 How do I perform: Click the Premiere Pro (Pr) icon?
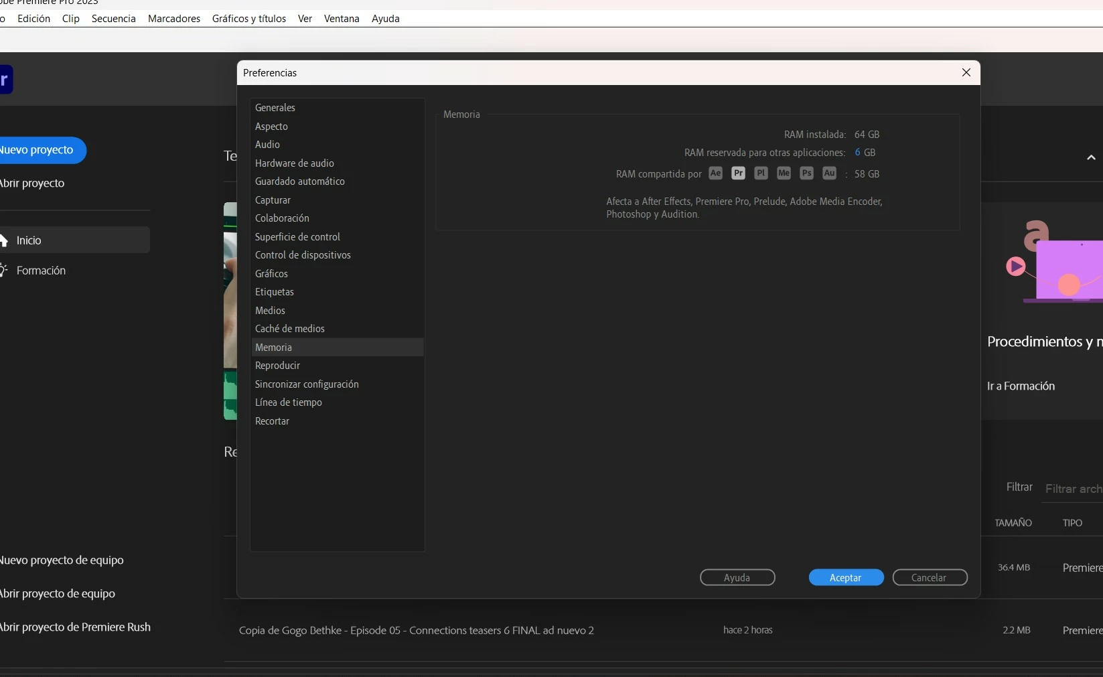738,173
